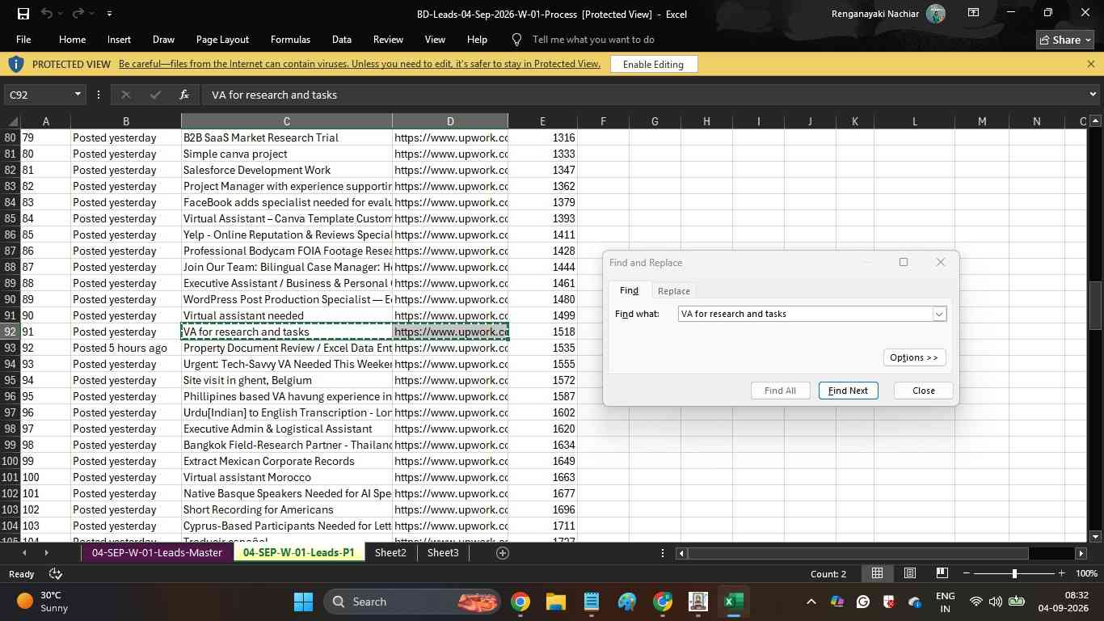Expand the Name Box dropdown

coord(78,95)
